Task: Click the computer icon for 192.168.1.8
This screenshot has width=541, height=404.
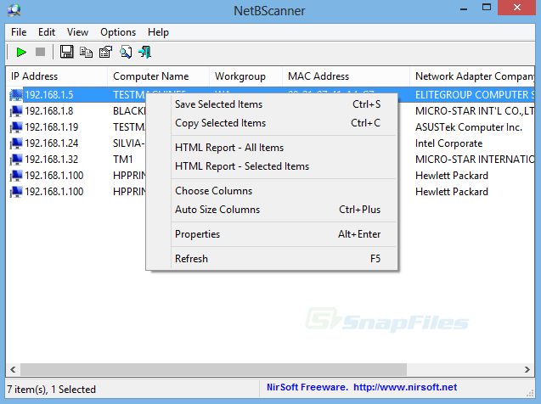Action: pyautogui.click(x=16, y=111)
